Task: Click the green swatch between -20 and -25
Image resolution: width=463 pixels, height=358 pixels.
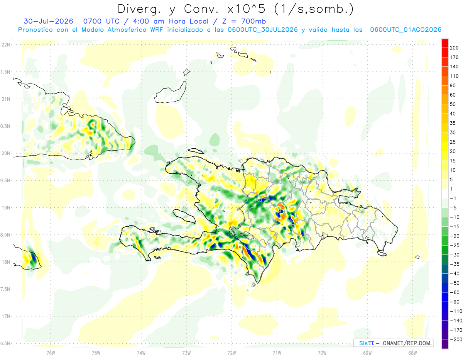Action: coord(445,241)
